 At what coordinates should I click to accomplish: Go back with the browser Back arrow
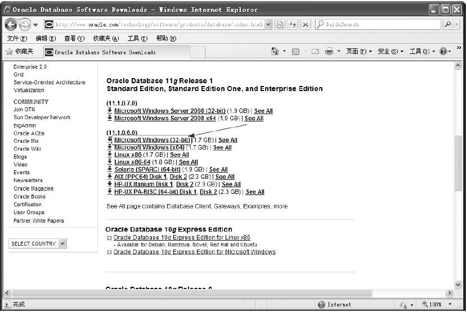click(11, 24)
